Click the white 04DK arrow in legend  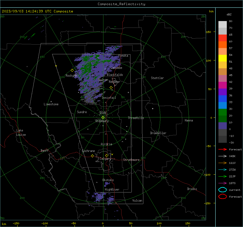[222, 156]
